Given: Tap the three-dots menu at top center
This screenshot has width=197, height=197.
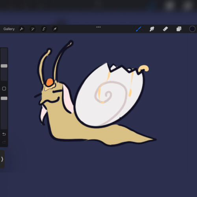Looking at the screenshot, I should pos(98,27).
